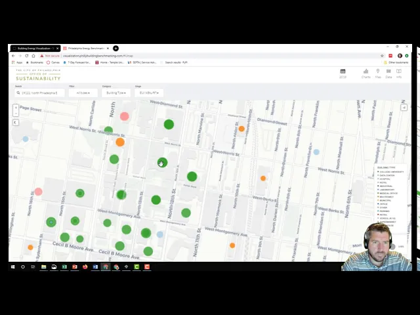The image size is (420, 315).
Task: Open the Filter All types dropdown
Action: click(x=83, y=93)
